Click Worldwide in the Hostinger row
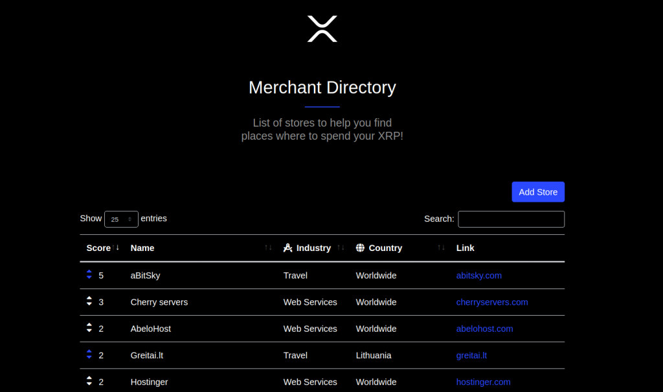The image size is (663, 392). pos(376,382)
